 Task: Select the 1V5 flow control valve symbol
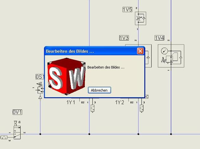coord(141,18)
